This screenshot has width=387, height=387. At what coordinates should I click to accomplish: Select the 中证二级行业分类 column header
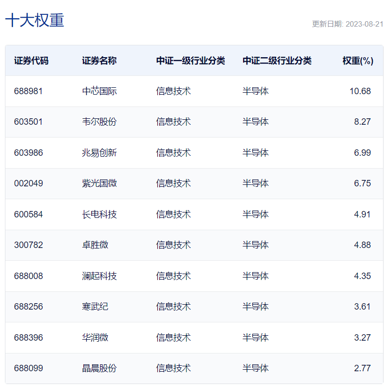(277, 61)
